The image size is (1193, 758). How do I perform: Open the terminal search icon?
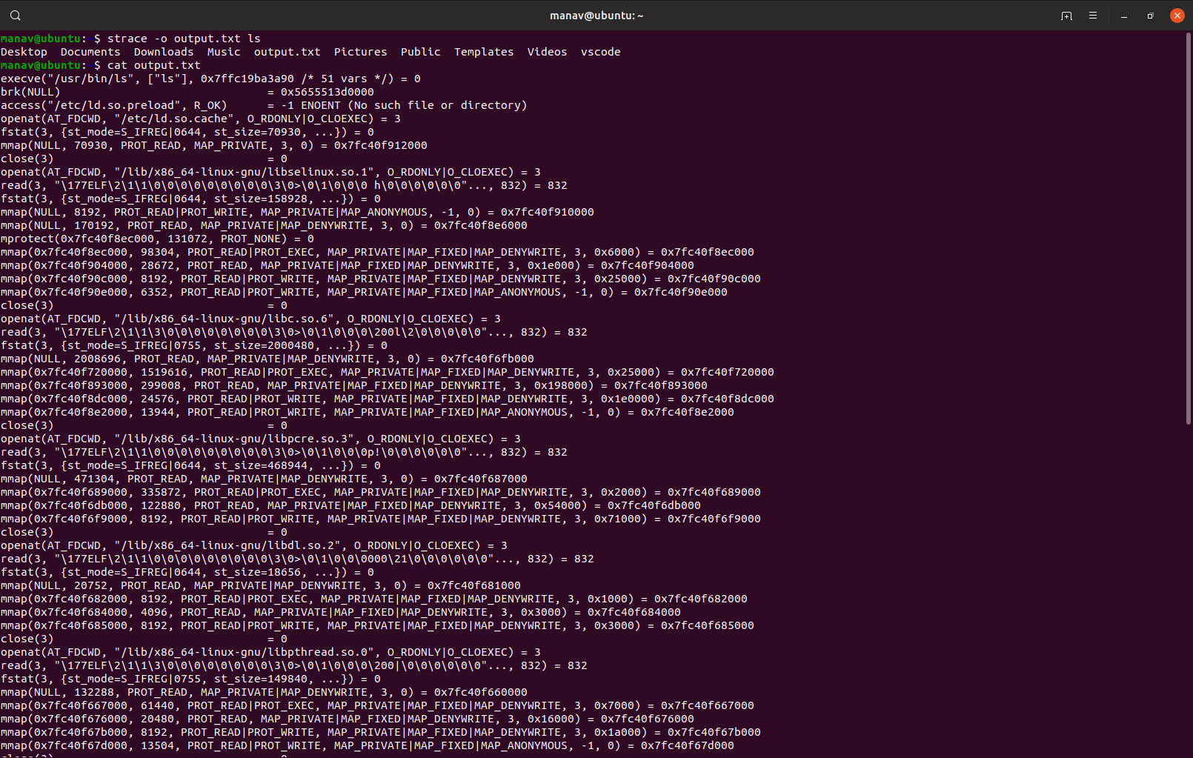click(x=16, y=16)
